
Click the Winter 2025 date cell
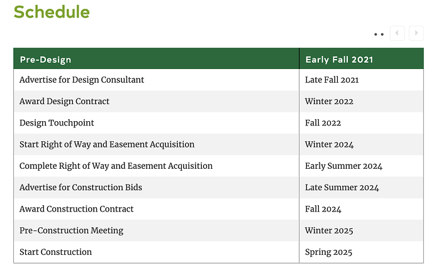pyautogui.click(x=362, y=230)
